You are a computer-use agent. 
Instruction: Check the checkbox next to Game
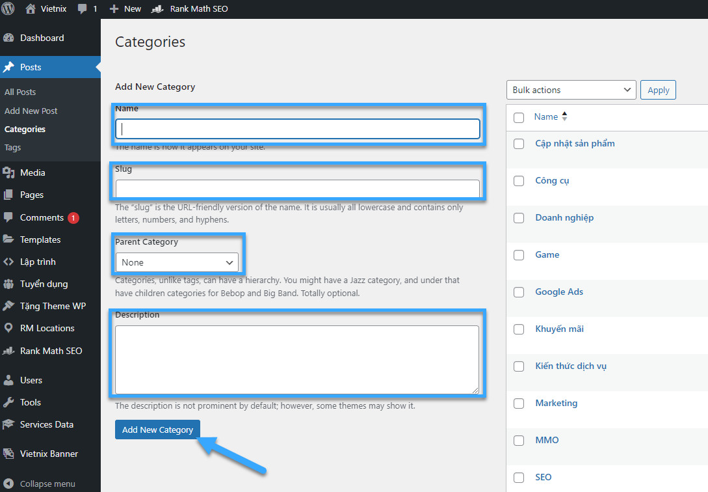[x=518, y=255]
